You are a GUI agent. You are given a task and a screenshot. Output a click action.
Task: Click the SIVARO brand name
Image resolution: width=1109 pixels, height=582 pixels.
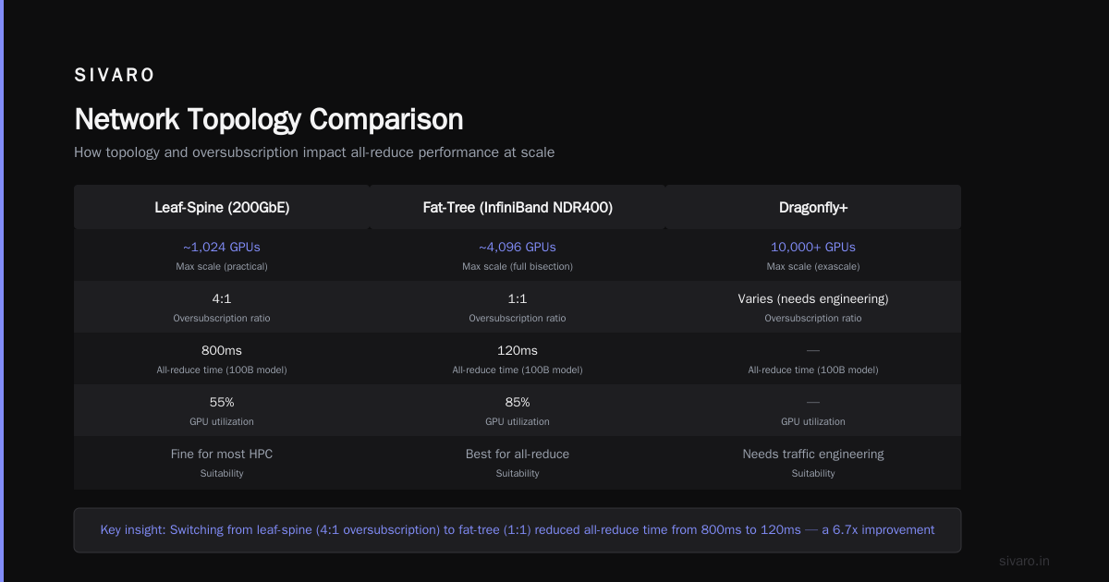pyautogui.click(x=115, y=76)
